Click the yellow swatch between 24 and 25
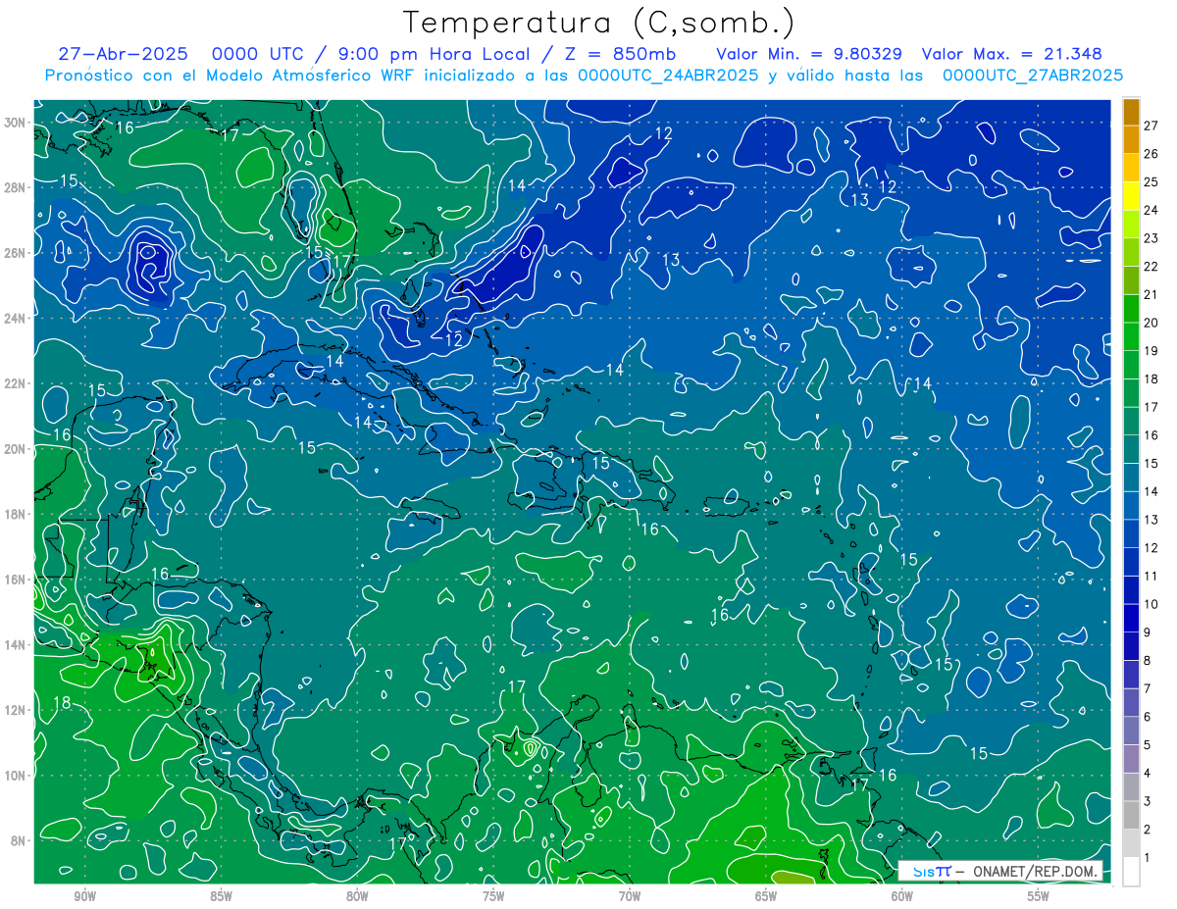1177x909 pixels. pos(1131,194)
